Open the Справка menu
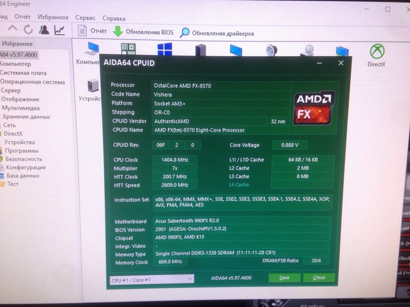This screenshot has height=307, width=410. point(114,18)
